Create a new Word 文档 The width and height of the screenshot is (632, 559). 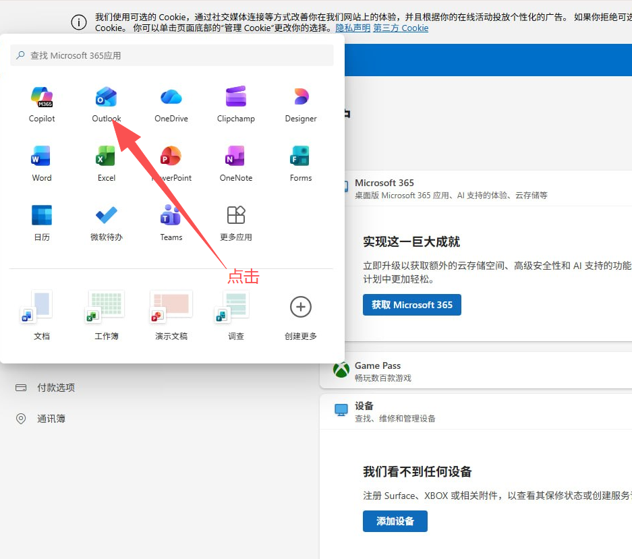click(42, 315)
